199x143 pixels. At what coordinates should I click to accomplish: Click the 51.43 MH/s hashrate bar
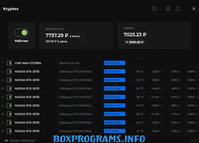(115, 114)
